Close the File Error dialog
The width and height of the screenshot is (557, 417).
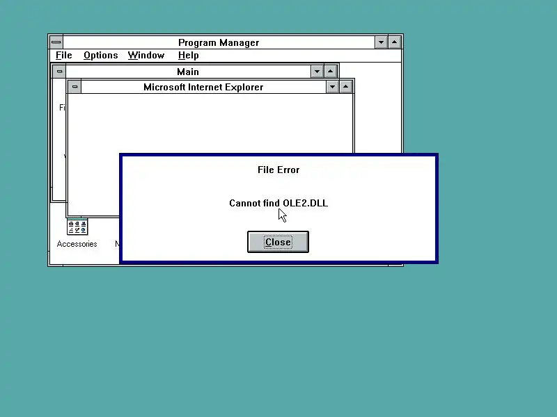point(278,242)
